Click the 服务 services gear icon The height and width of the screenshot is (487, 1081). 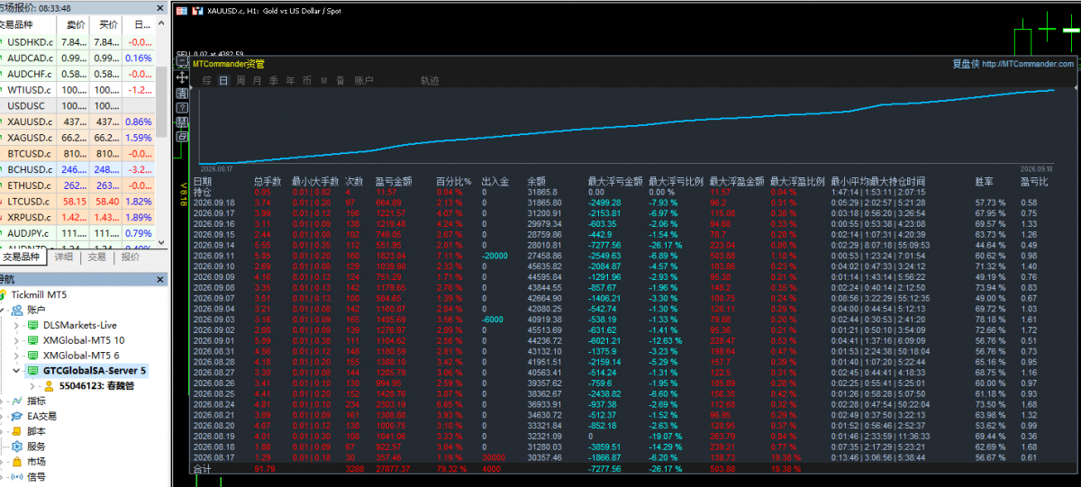pos(17,446)
